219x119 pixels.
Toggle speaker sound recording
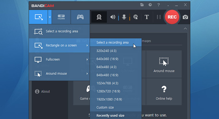[113, 17]
